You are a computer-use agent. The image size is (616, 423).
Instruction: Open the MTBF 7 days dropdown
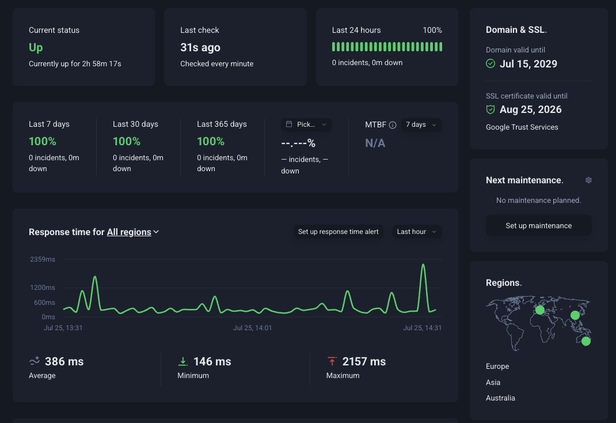click(421, 124)
